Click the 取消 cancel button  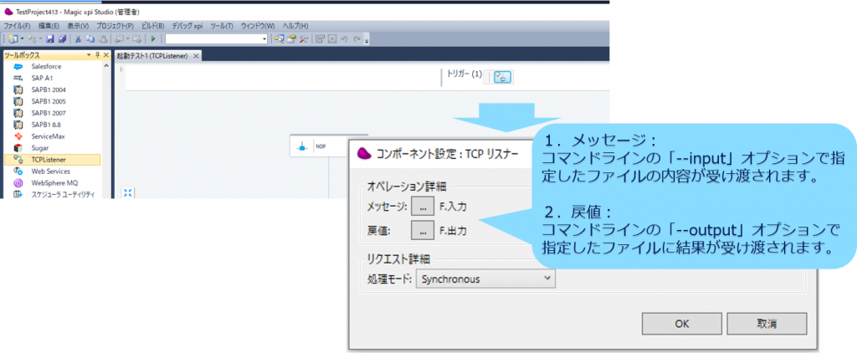767,323
